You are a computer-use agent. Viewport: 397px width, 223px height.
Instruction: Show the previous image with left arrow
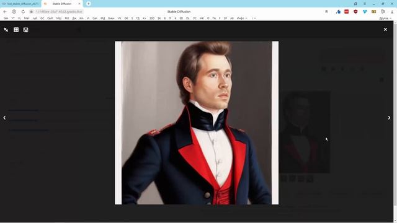4,118
